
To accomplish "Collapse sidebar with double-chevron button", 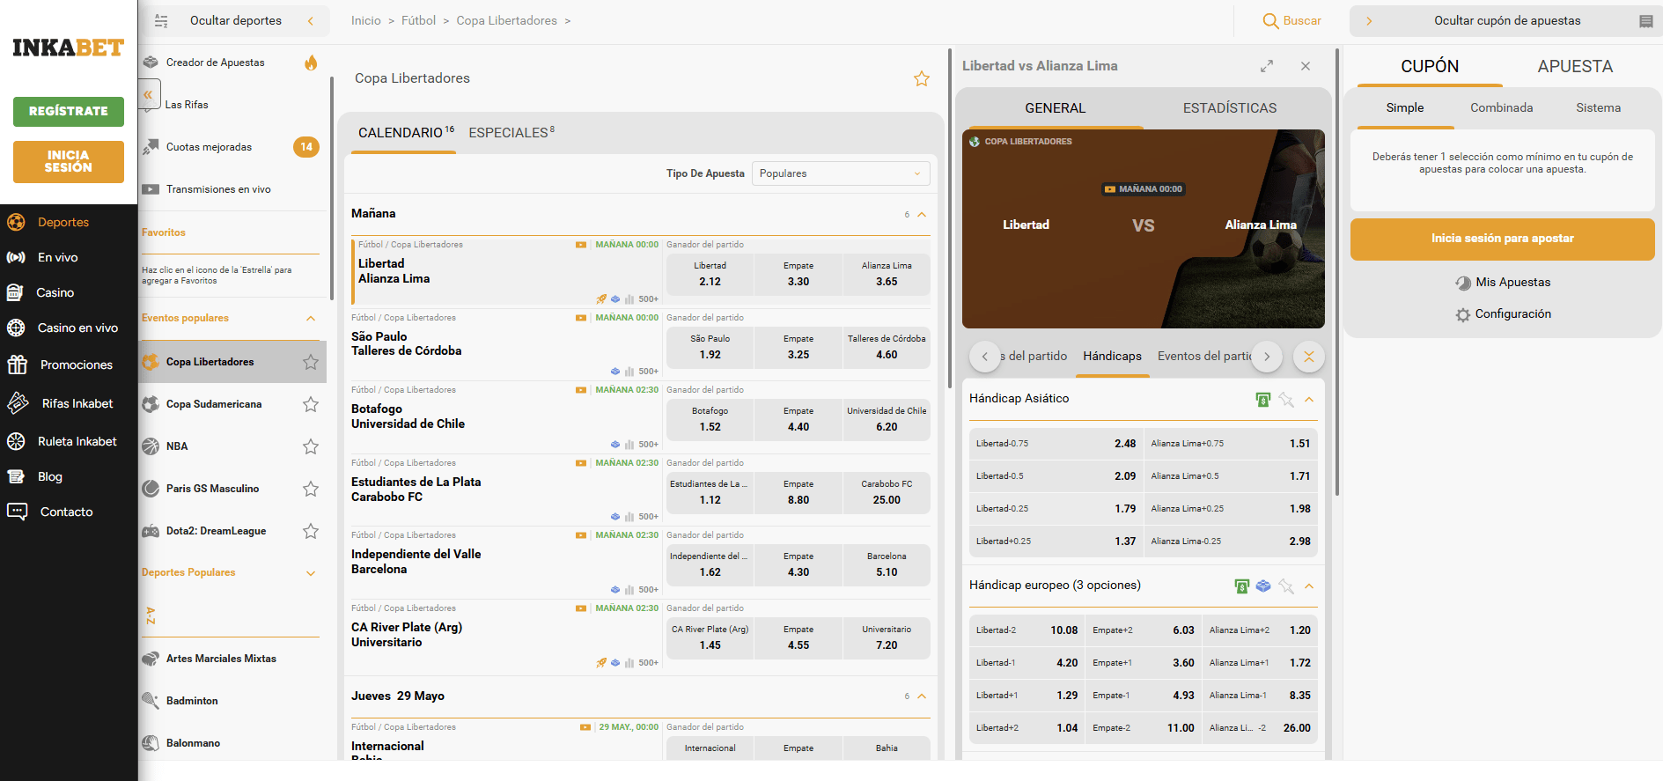I will coord(149,94).
